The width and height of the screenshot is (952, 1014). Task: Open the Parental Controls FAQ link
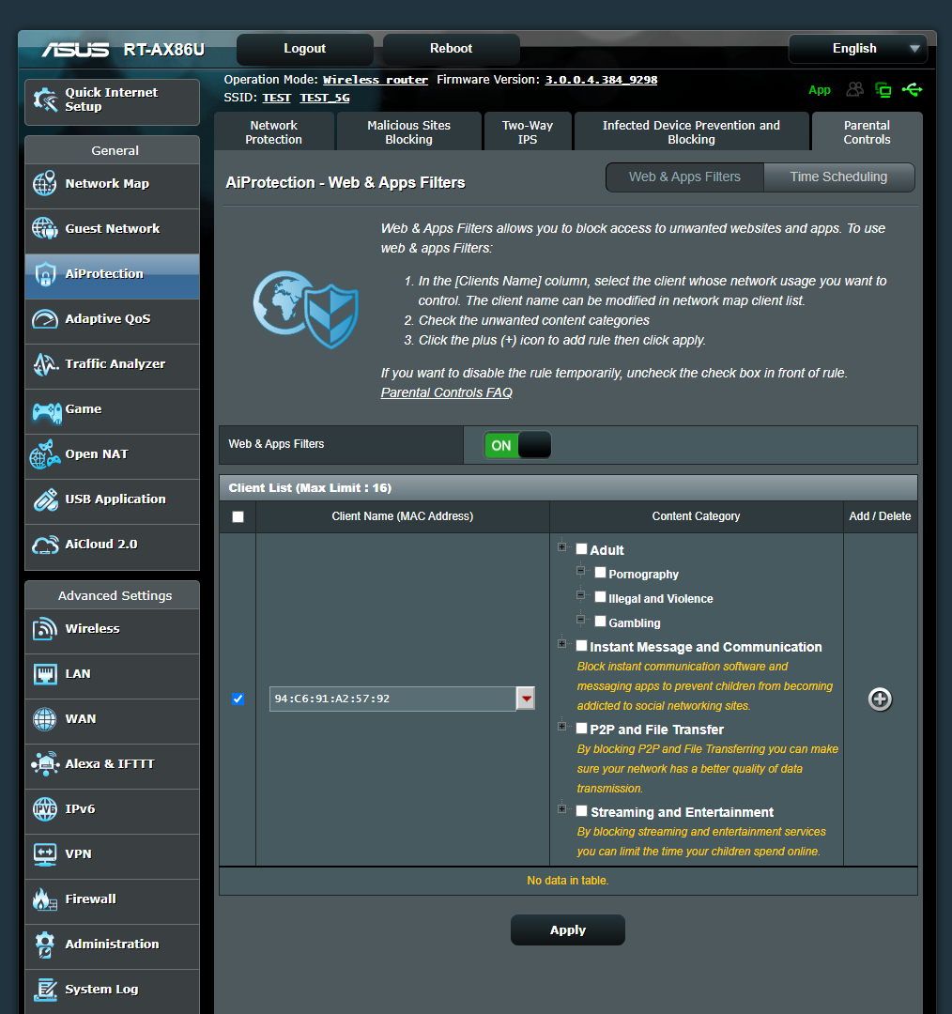click(x=446, y=392)
